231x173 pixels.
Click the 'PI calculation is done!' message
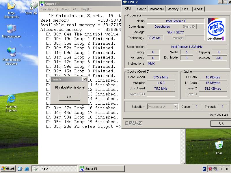tap(70, 87)
